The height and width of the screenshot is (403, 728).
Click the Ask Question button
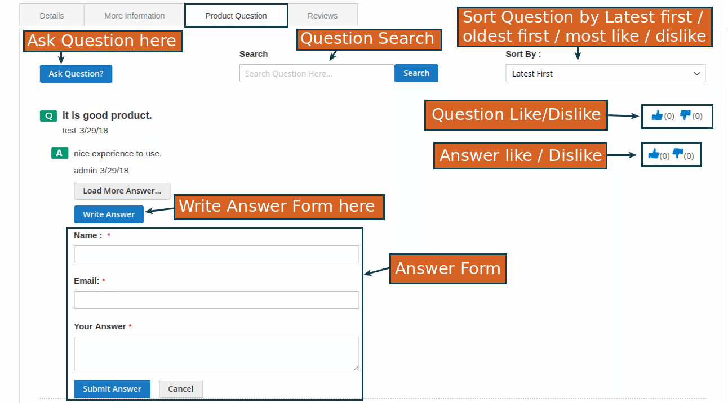(x=76, y=74)
